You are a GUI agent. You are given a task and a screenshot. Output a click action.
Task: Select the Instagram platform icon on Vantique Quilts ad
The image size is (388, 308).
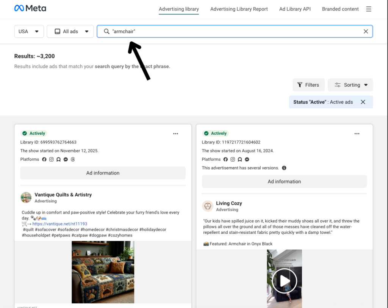[52, 159]
